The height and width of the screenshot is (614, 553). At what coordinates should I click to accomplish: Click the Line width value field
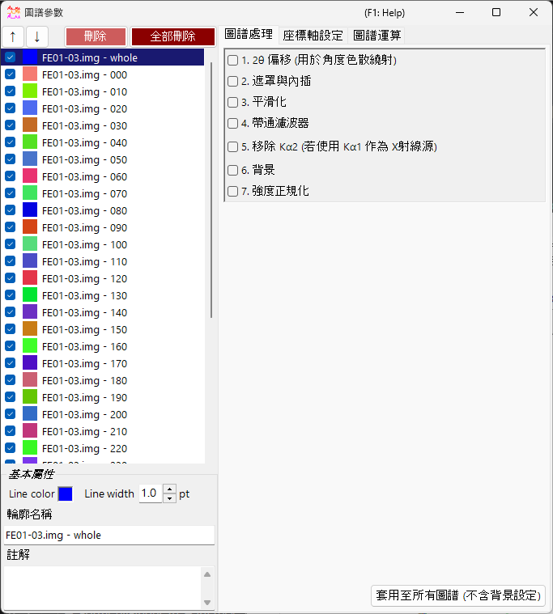click(x=151, y=493)
